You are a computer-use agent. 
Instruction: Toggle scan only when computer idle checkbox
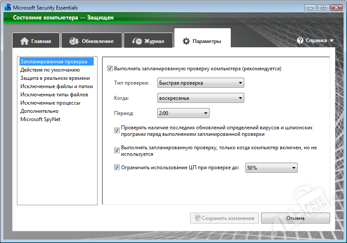pyautogui.click(x=117, y=150)
